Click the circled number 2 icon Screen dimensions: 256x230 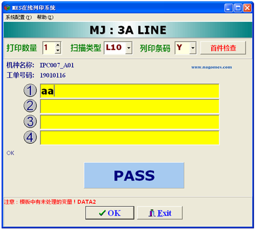[30, 106]
